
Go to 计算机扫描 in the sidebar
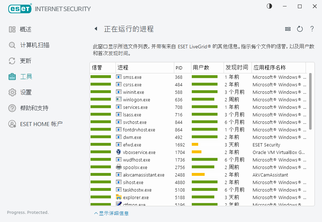[x=34, y=45]
